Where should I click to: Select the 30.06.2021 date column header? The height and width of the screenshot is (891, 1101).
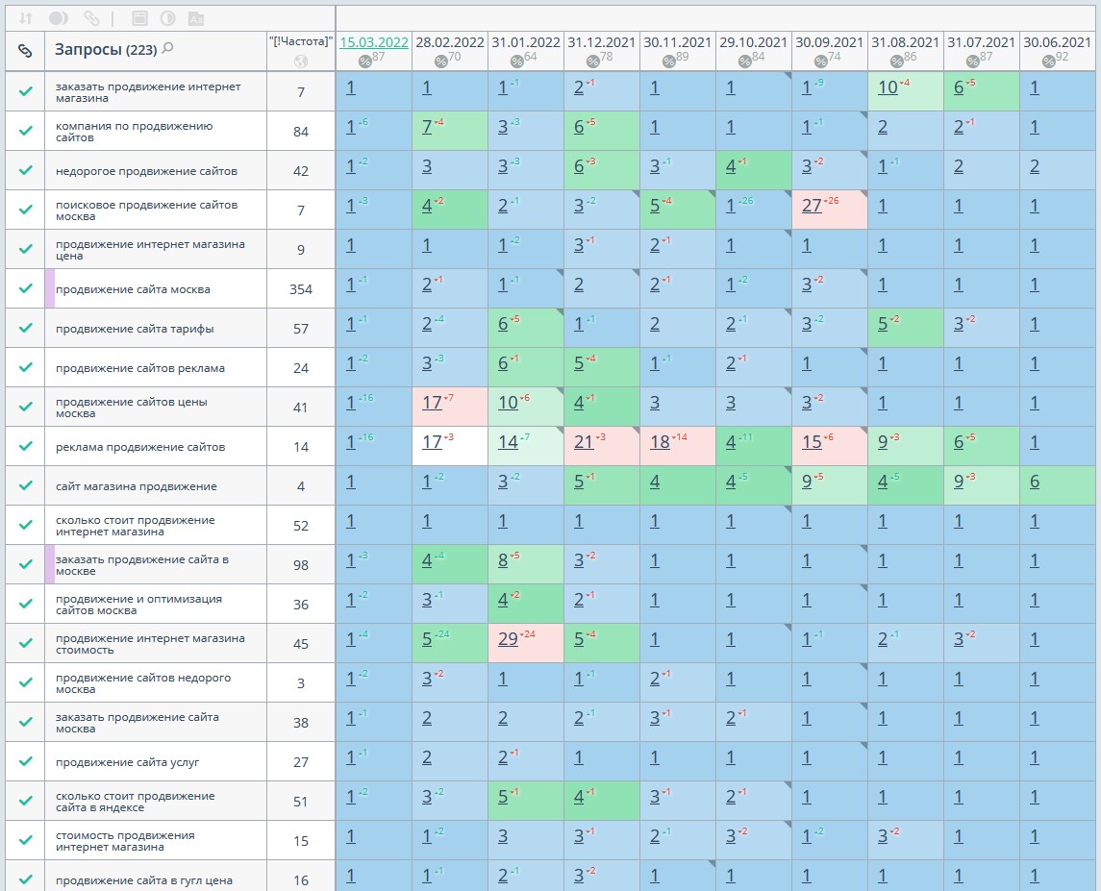point(1059,42)
